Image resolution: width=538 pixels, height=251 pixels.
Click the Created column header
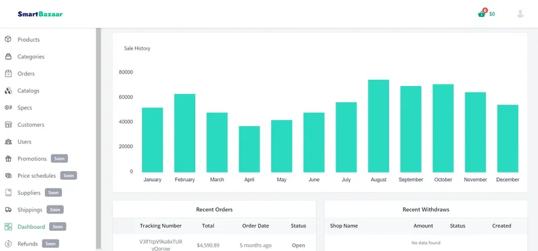(x=502, y=225)
